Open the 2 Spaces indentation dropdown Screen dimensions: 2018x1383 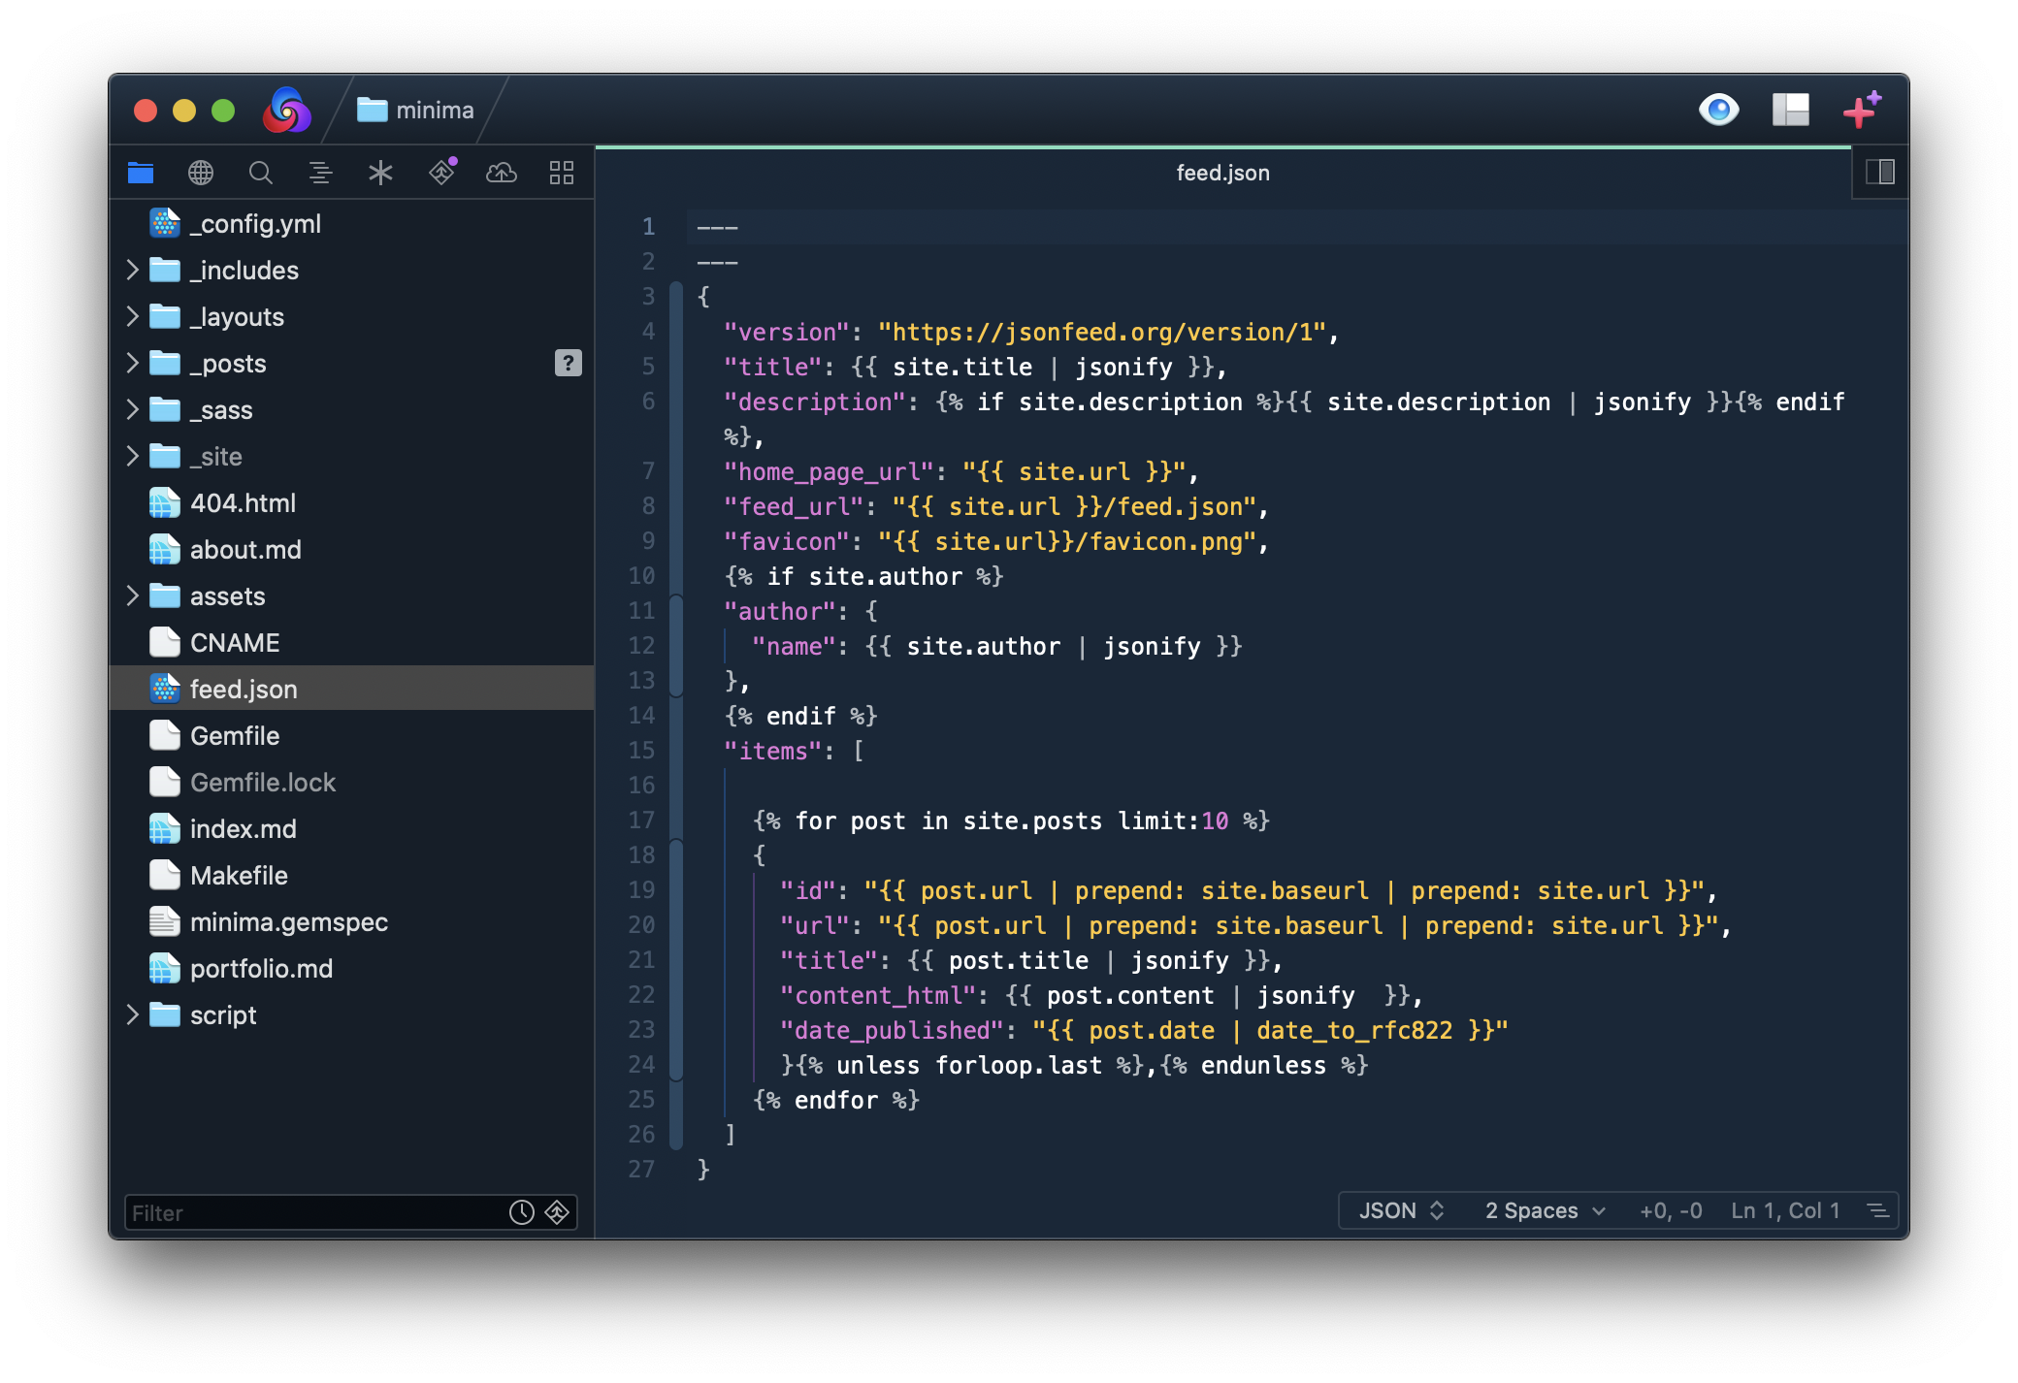click(1545, 1210)
